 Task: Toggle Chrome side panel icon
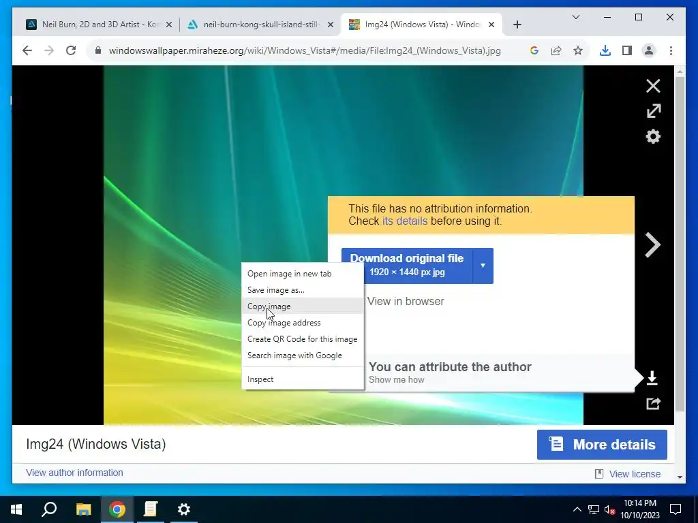click(x=627, y=50)
